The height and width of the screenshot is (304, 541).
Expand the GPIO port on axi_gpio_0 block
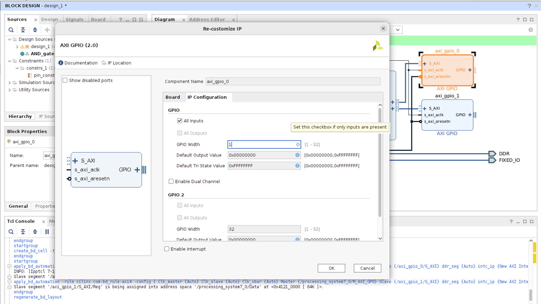coord(470,70)
